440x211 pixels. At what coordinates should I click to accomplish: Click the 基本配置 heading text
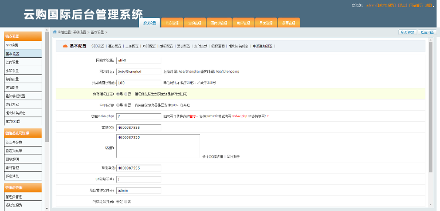click(77, 46)
